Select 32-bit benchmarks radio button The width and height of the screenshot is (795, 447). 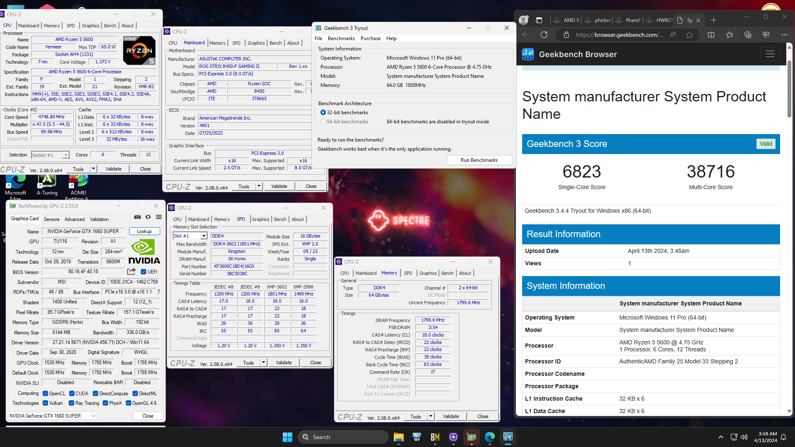pyautogui.click(x=323, y=113)
